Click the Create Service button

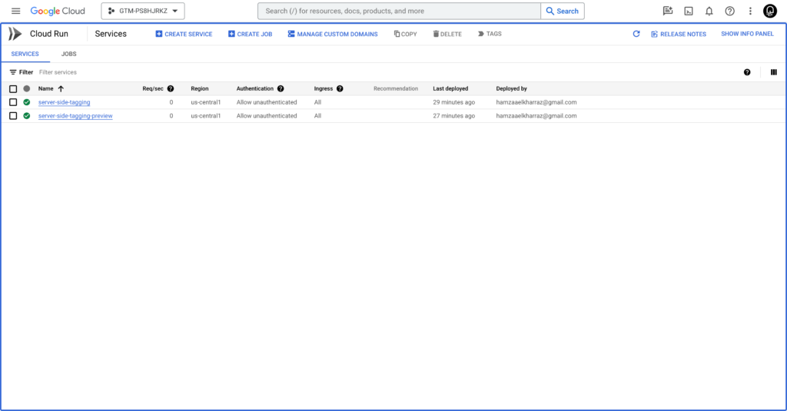pos(184,34)
